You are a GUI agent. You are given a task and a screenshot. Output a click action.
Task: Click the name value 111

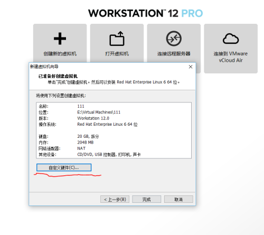point(81,106)
